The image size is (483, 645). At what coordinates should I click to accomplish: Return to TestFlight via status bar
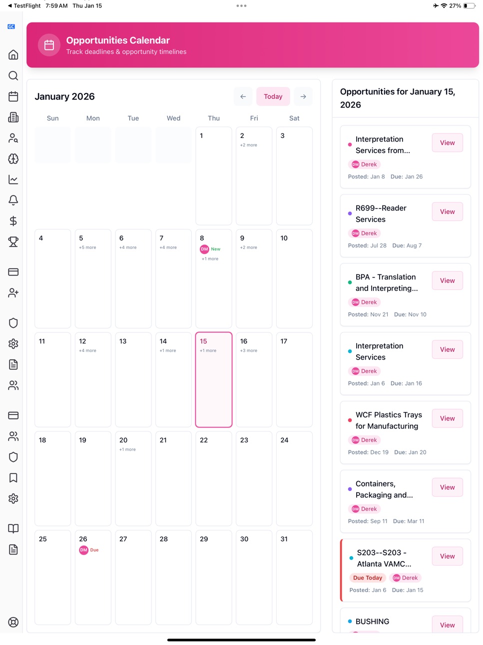24,5
